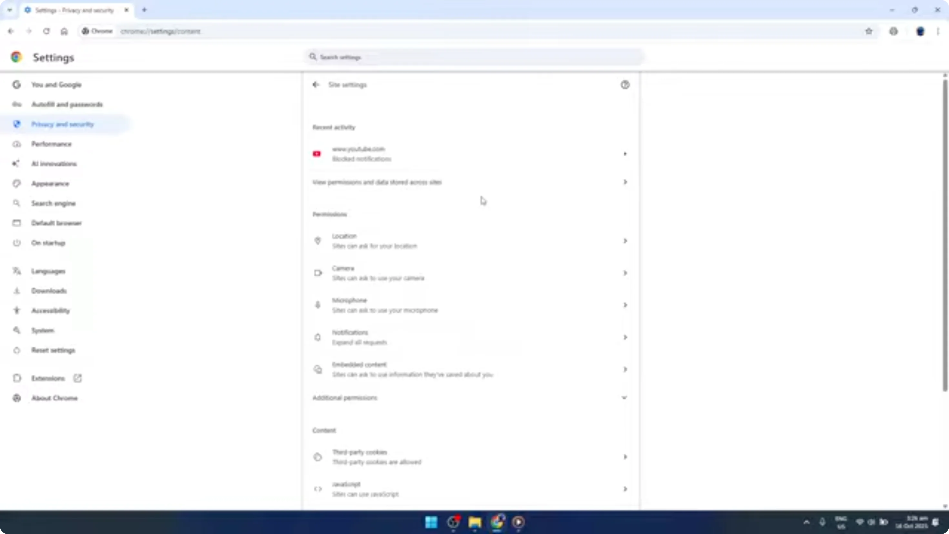Click the Appearance palette icon
This screenshot has width=949, height=534.
tap(16, 183)
